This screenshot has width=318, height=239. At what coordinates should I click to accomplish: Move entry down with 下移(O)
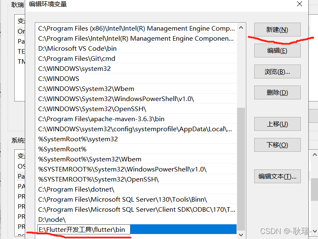tap(277, 145)
